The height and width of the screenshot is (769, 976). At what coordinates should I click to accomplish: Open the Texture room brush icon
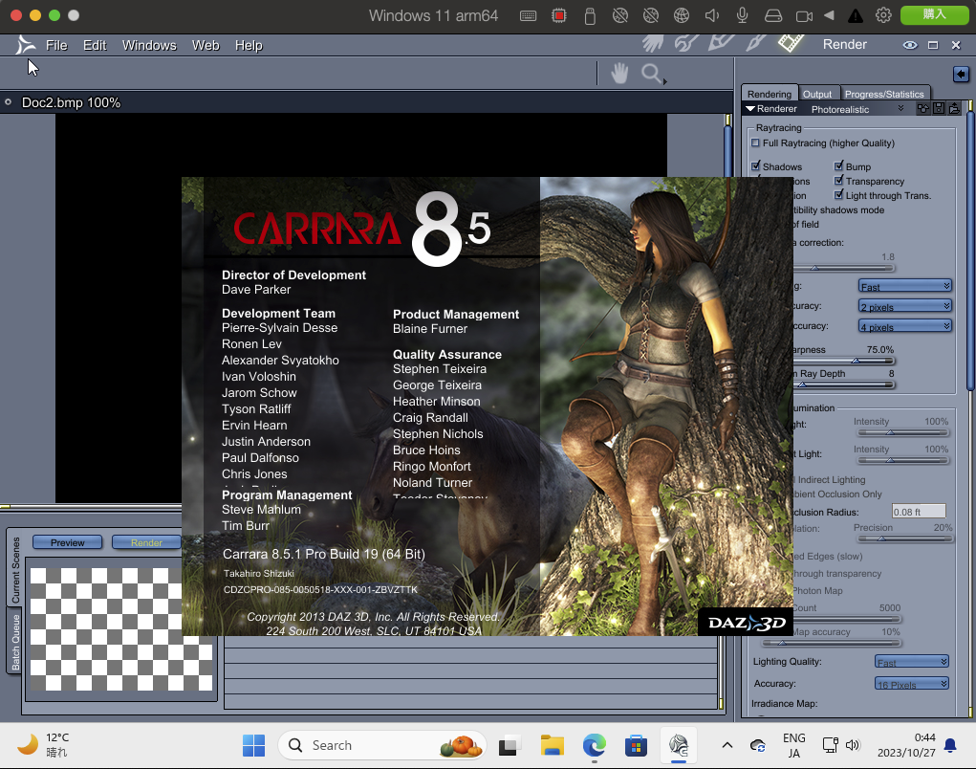(x=755, y=43)
